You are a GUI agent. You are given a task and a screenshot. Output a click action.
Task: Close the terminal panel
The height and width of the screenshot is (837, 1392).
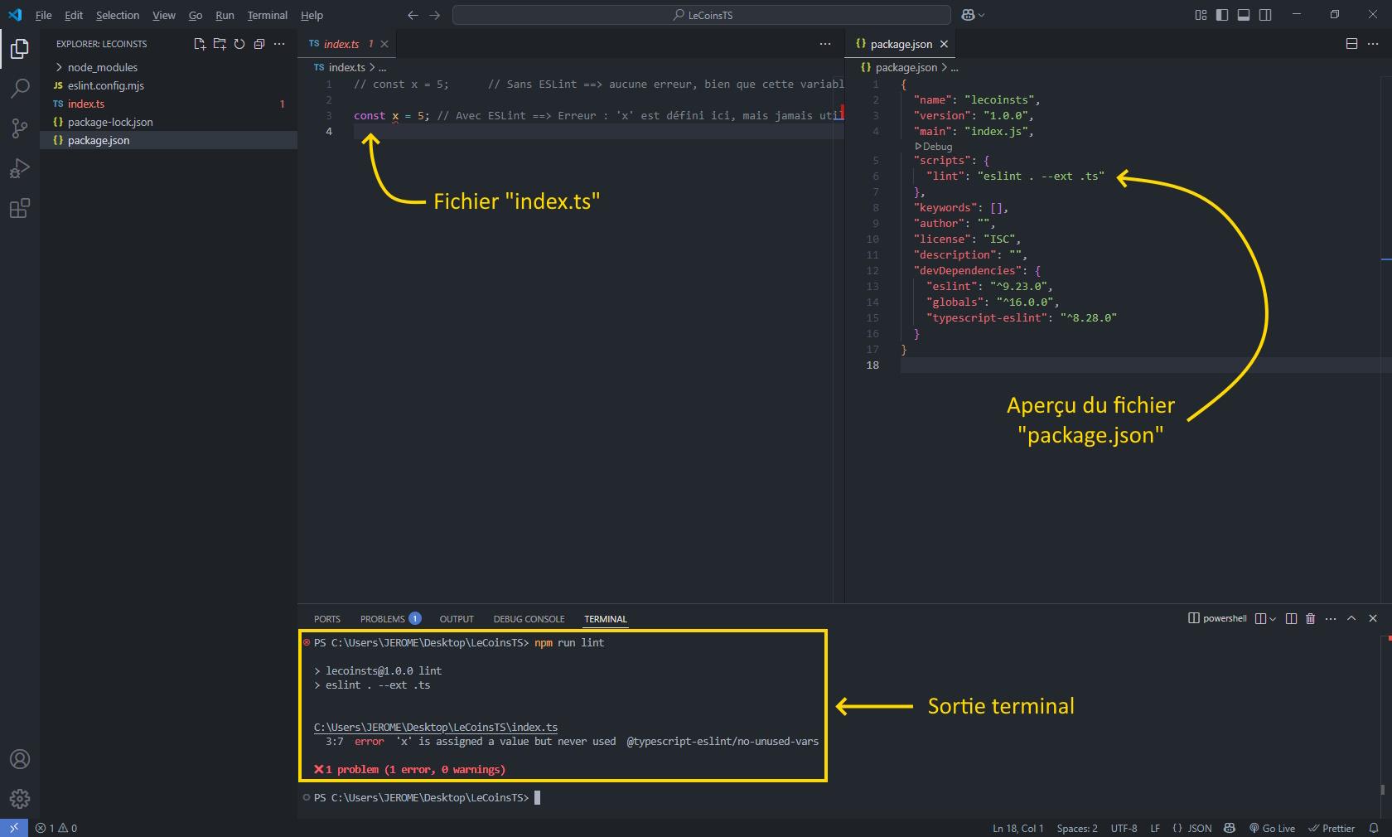1373,618
